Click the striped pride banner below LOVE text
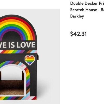 [18, 52]
